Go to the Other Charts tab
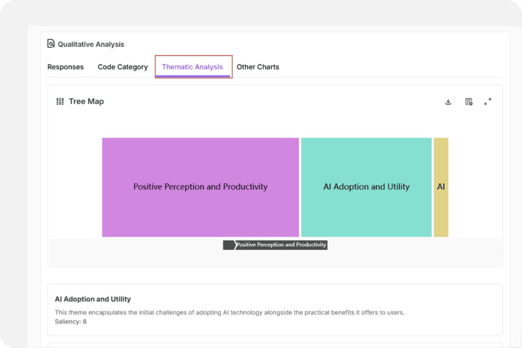The image size is (522, 348). [258, 67]
